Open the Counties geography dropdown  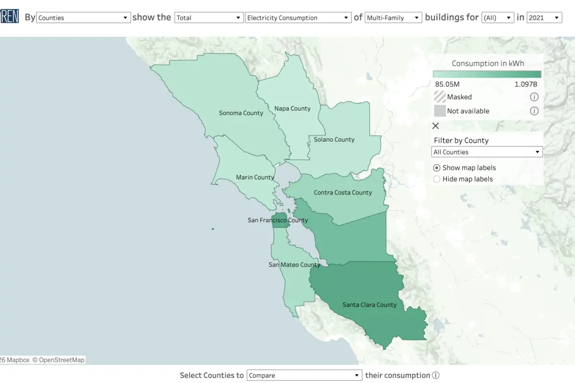pos(83,18)
